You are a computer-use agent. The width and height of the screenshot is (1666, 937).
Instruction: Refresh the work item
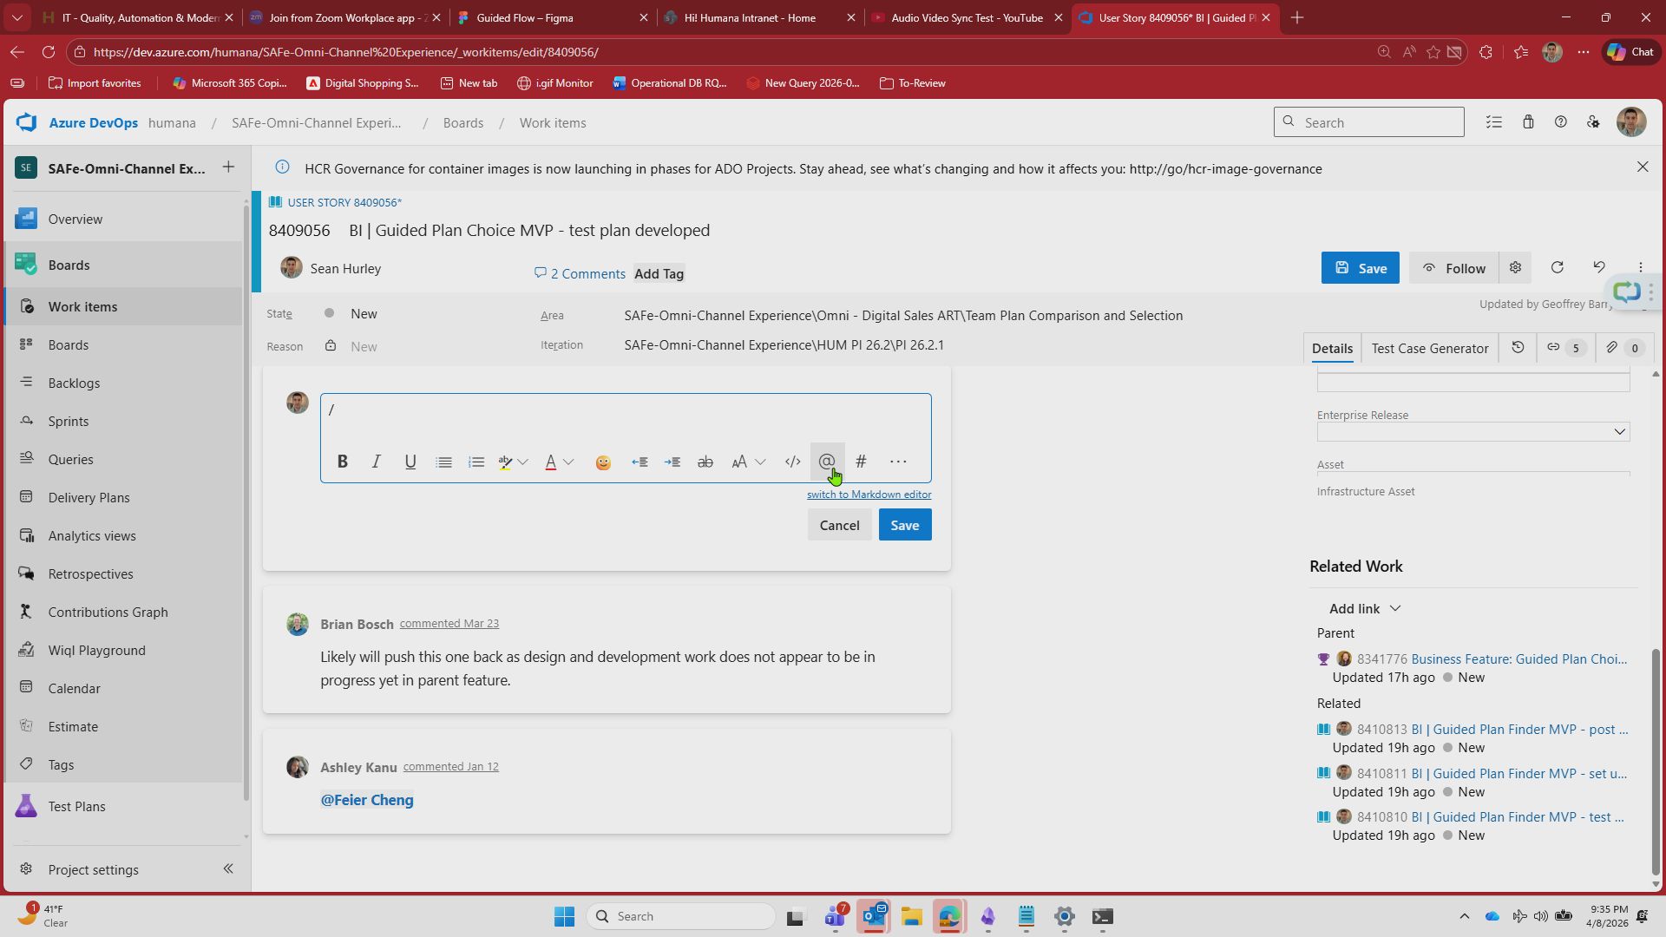tap(1558, 268)
